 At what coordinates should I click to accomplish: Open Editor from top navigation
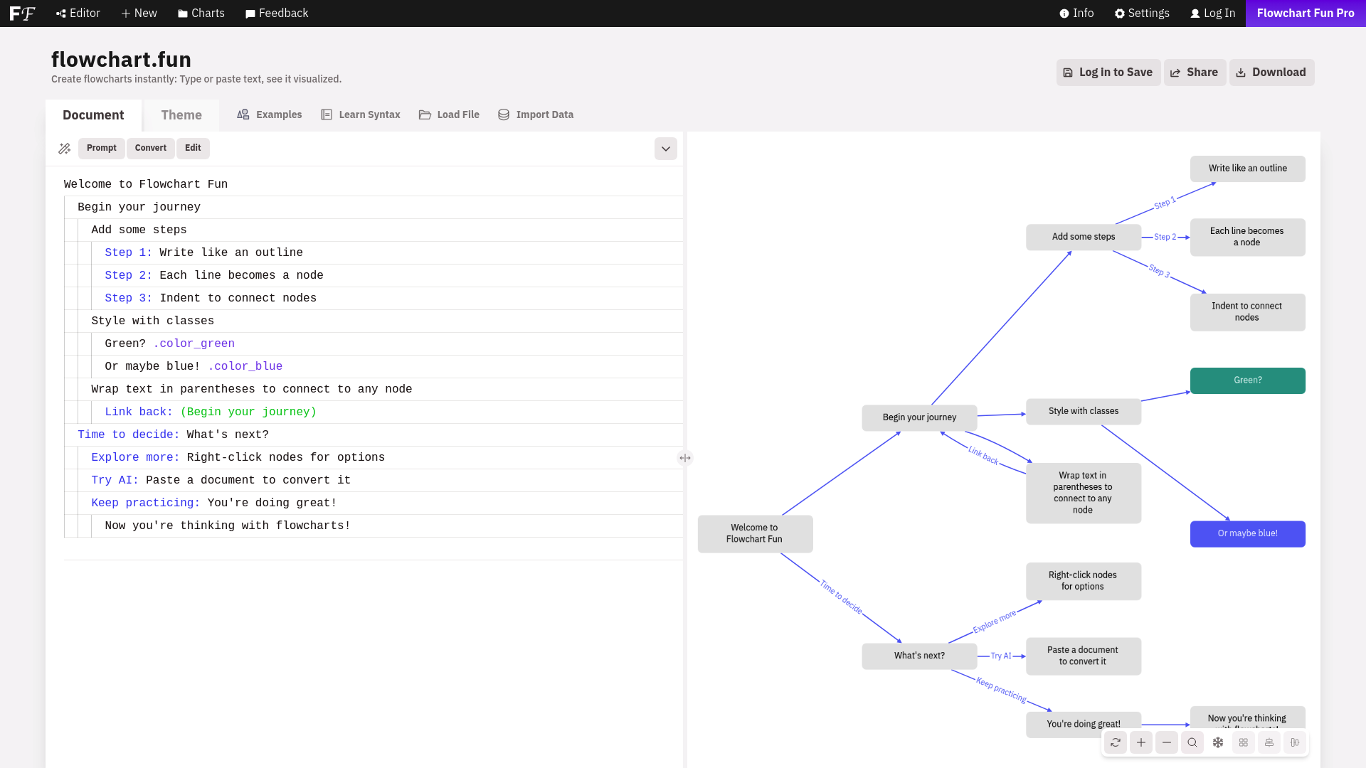pyautogui.click(x=78, y=14)
